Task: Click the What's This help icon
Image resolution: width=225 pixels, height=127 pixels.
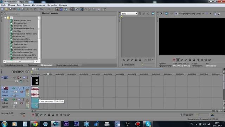Action: (104, 9)
